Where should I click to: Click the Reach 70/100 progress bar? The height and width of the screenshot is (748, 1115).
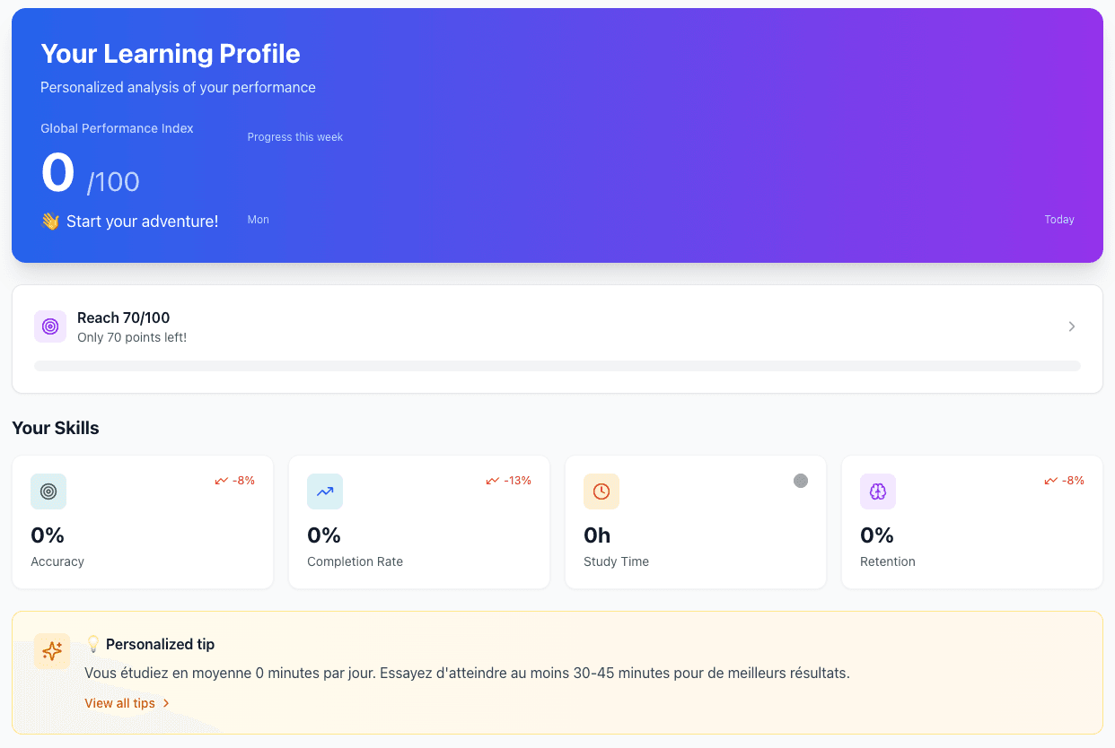tap(557, 365)
